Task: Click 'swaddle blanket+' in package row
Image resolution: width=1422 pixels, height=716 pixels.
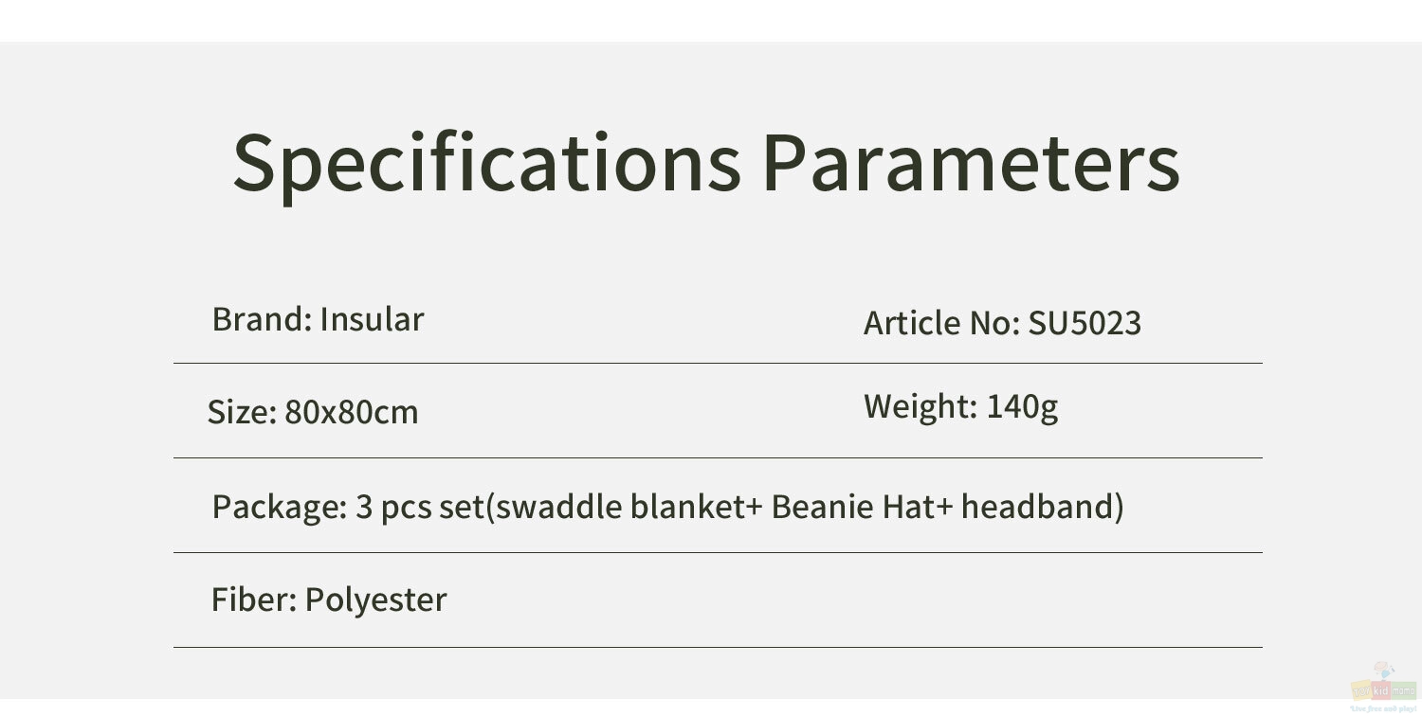Action: pos(629,507)
